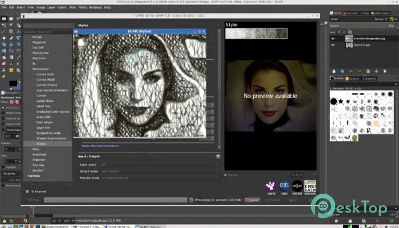This screenshot has height=228, width=399.
Task: Select the Krita Helper filter
Action: click(x=44, y=123)
